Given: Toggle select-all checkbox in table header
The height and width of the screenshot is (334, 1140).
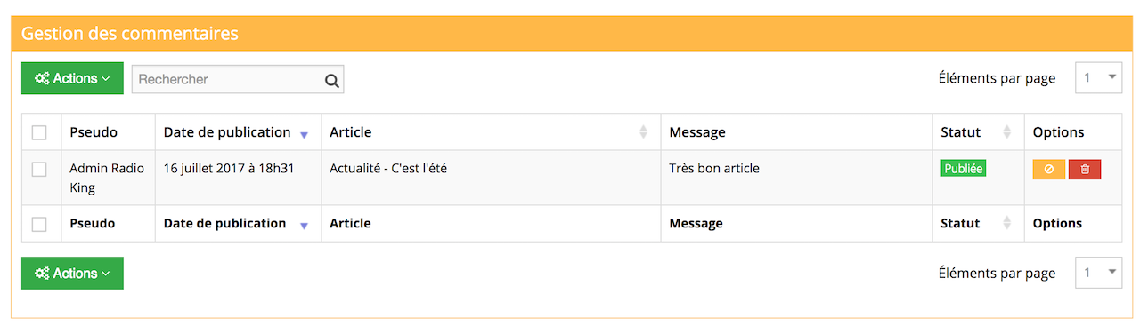Looking at the screenshot, I should click(x=39, y=132).
